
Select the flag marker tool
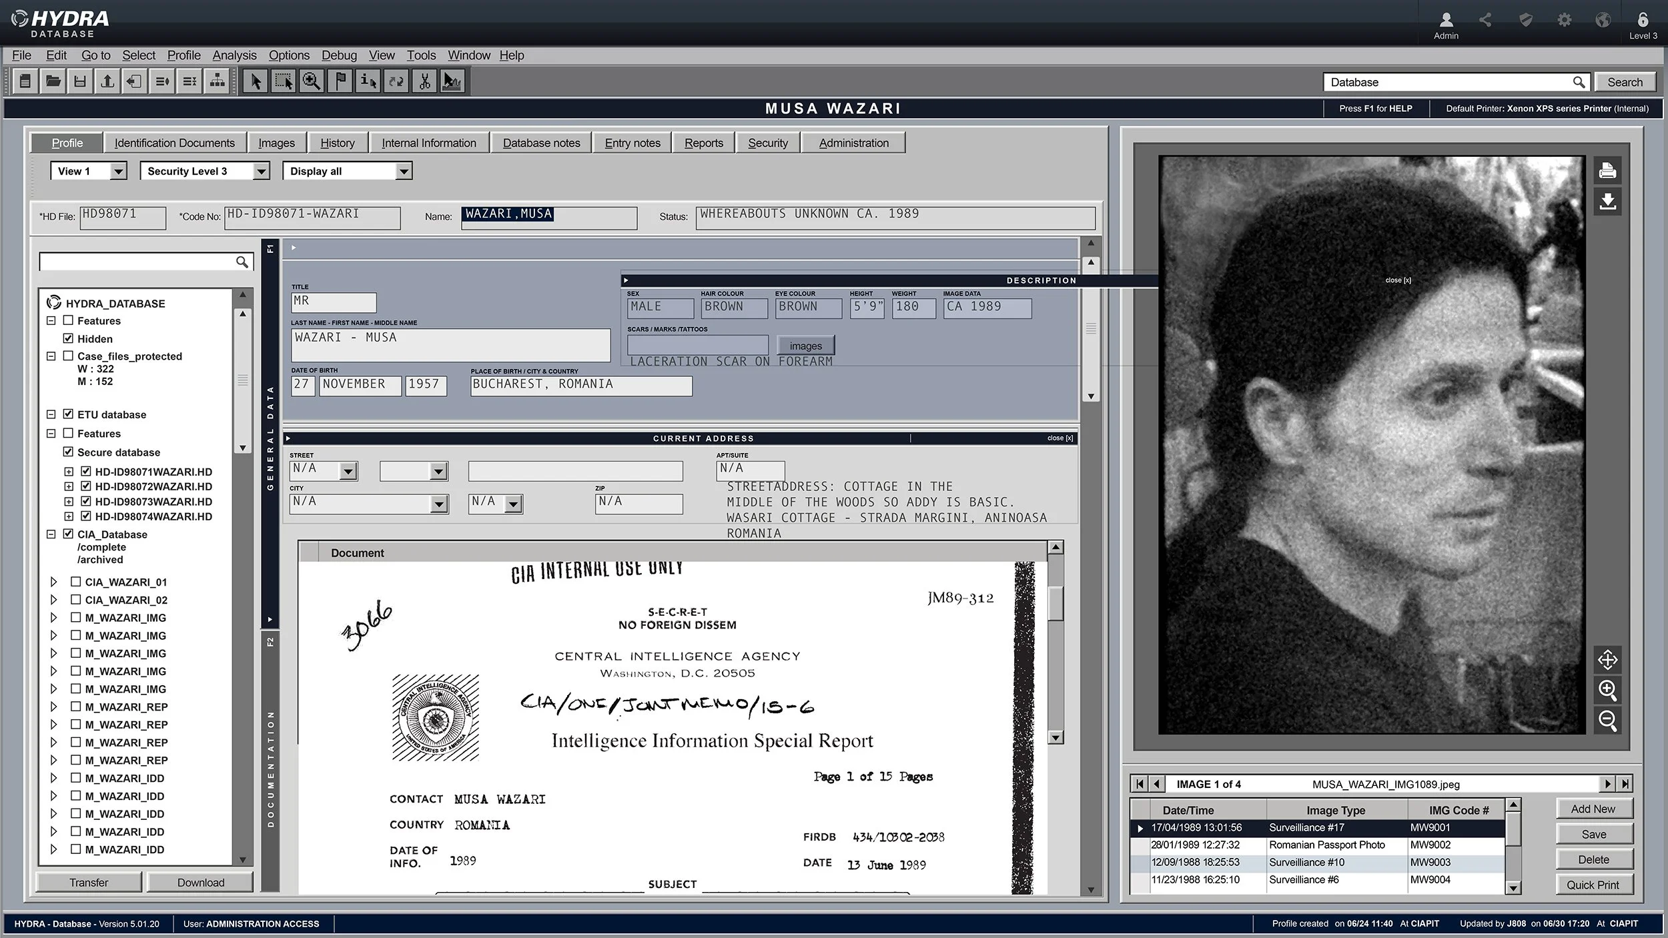340,81
